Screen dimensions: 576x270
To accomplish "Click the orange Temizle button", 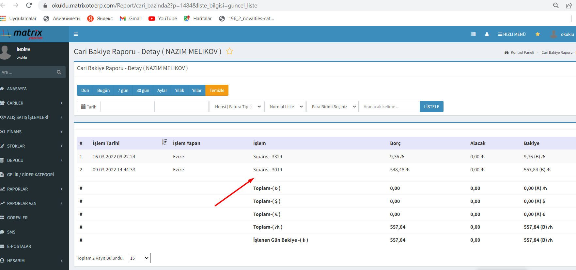I will (217, 91).
